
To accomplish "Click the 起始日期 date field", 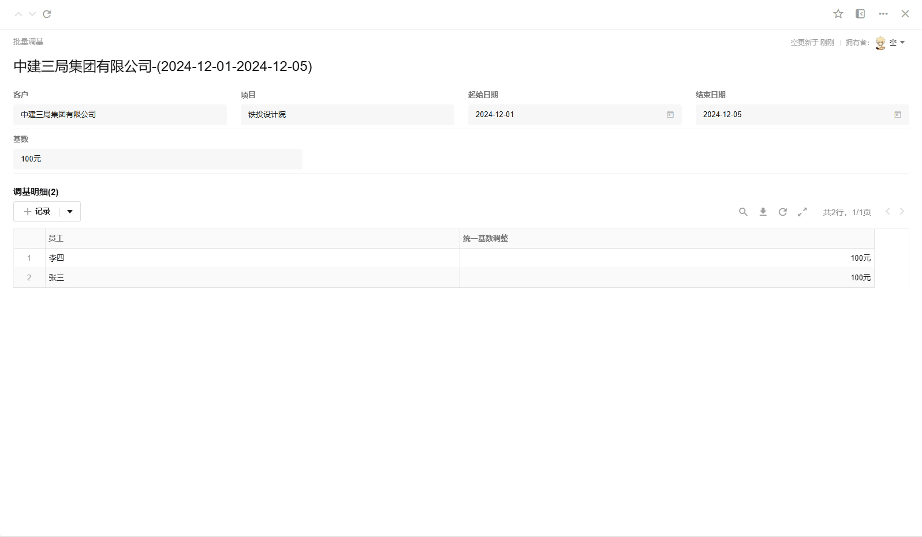I will click(x=575, y=115).
